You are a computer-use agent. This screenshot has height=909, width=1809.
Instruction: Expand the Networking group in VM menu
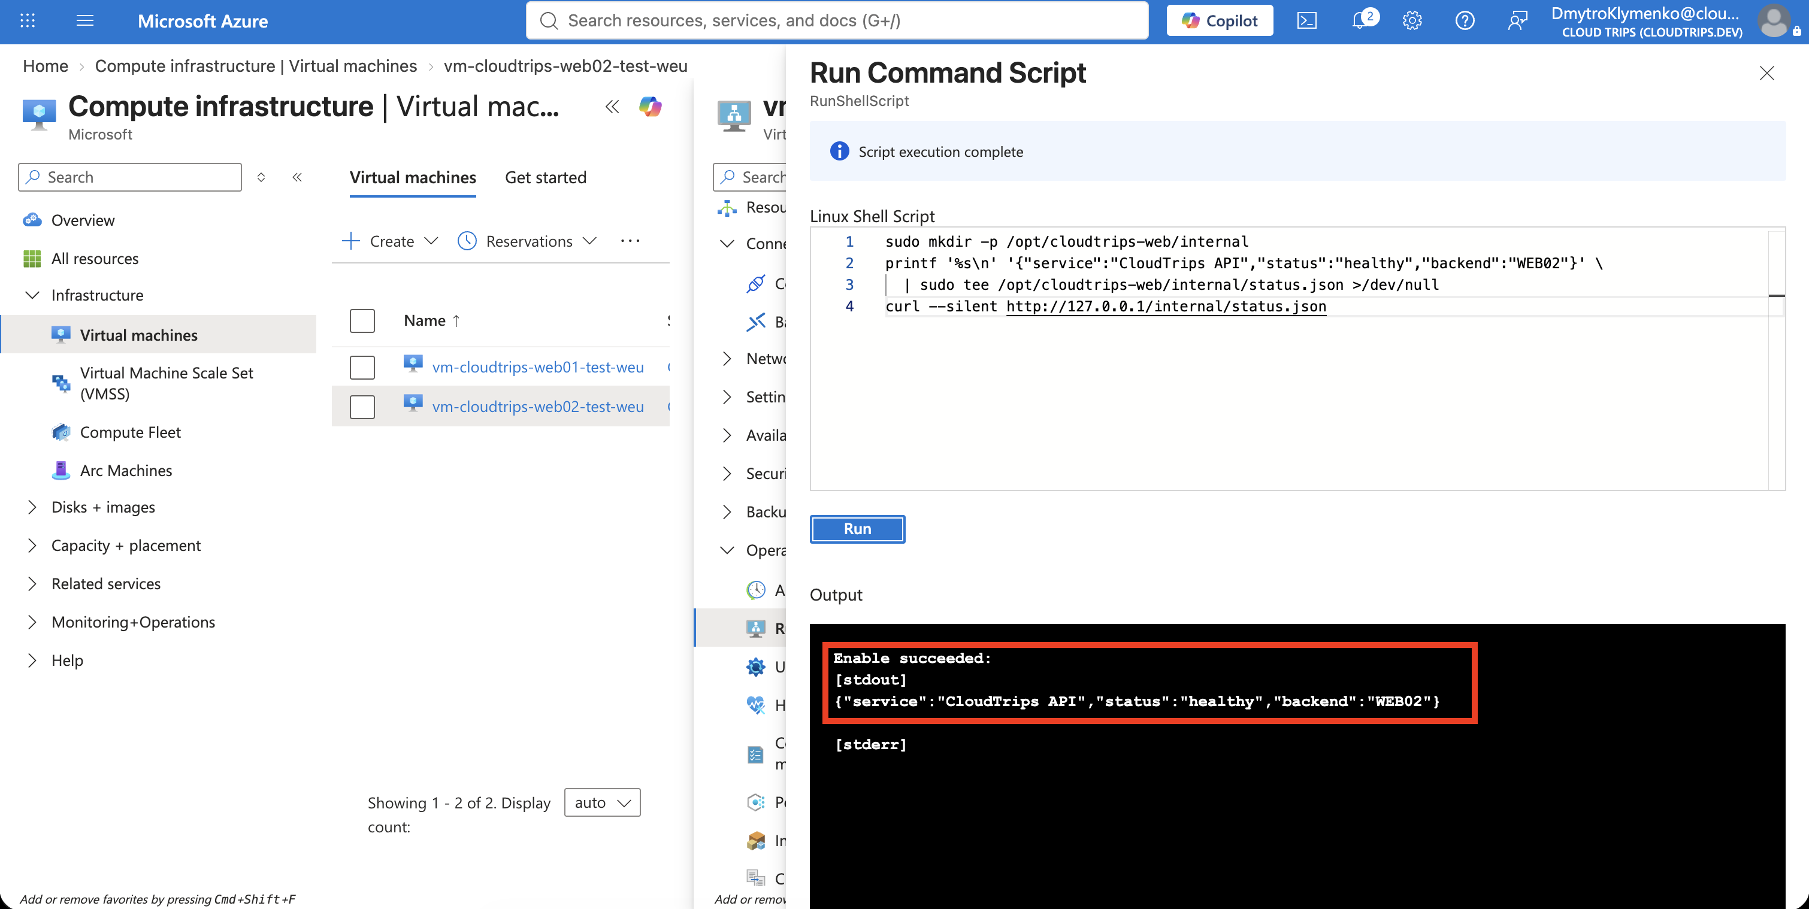(728, 359)
